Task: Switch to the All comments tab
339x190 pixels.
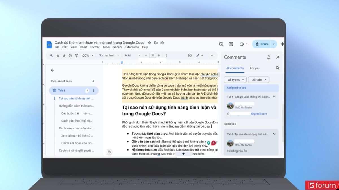Action: click(235, 68)
